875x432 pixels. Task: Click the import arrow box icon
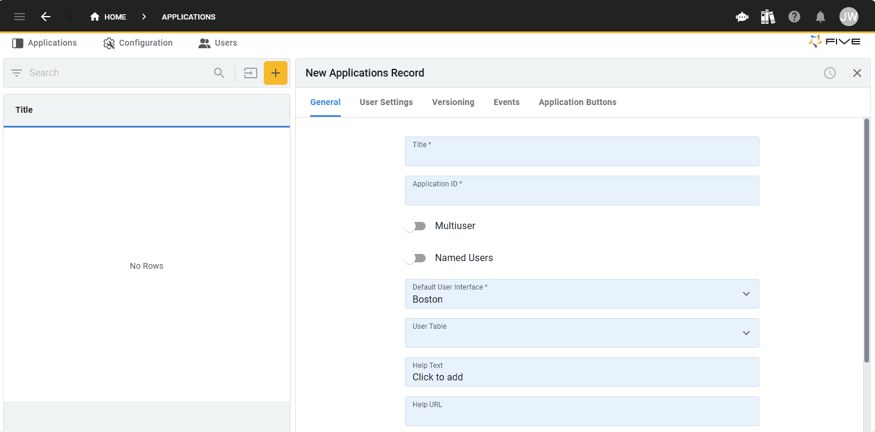point(251,73)
